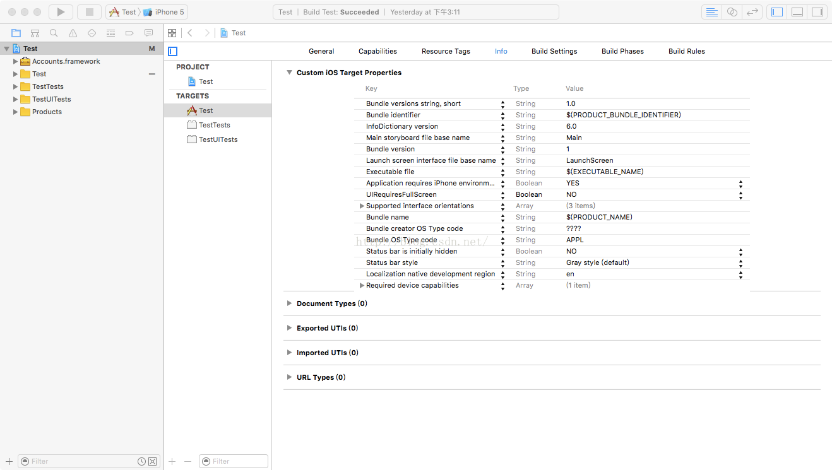Switch to the Build Settings tab
832x470 pixels.
pos(554,51)
